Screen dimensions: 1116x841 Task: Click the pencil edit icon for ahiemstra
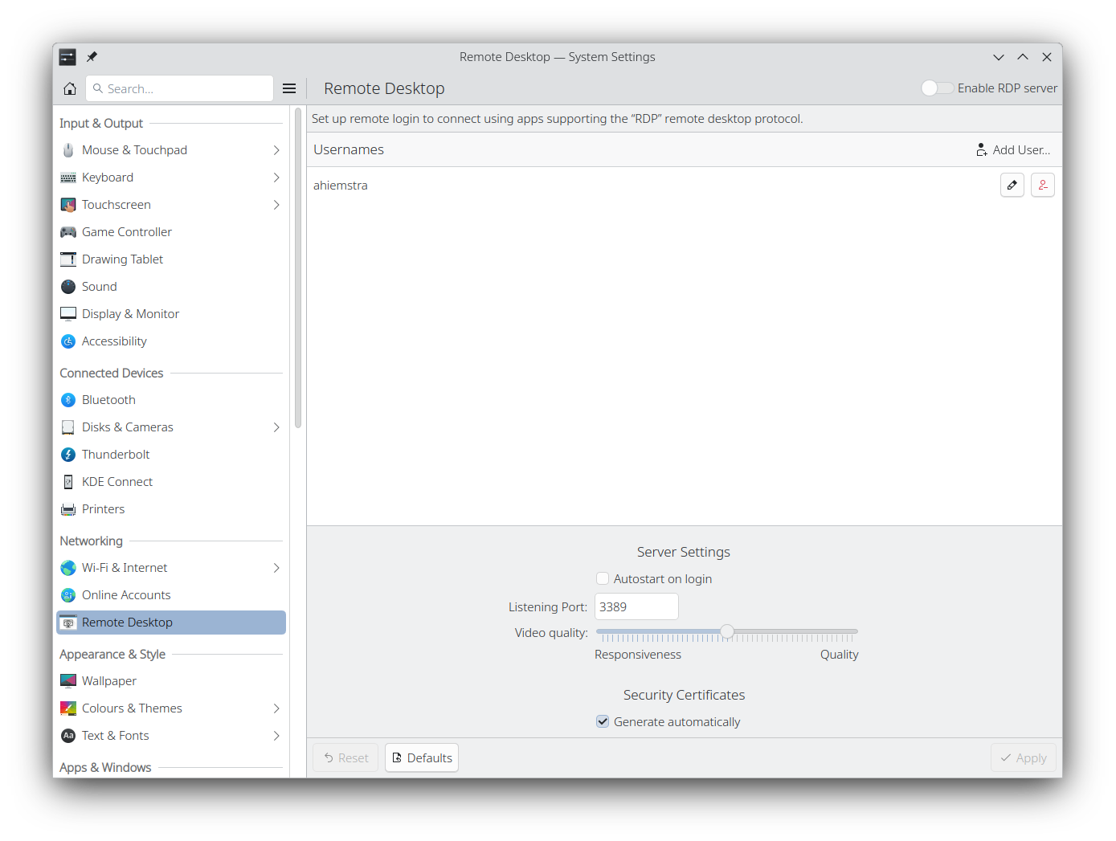tap(1012, 185)
